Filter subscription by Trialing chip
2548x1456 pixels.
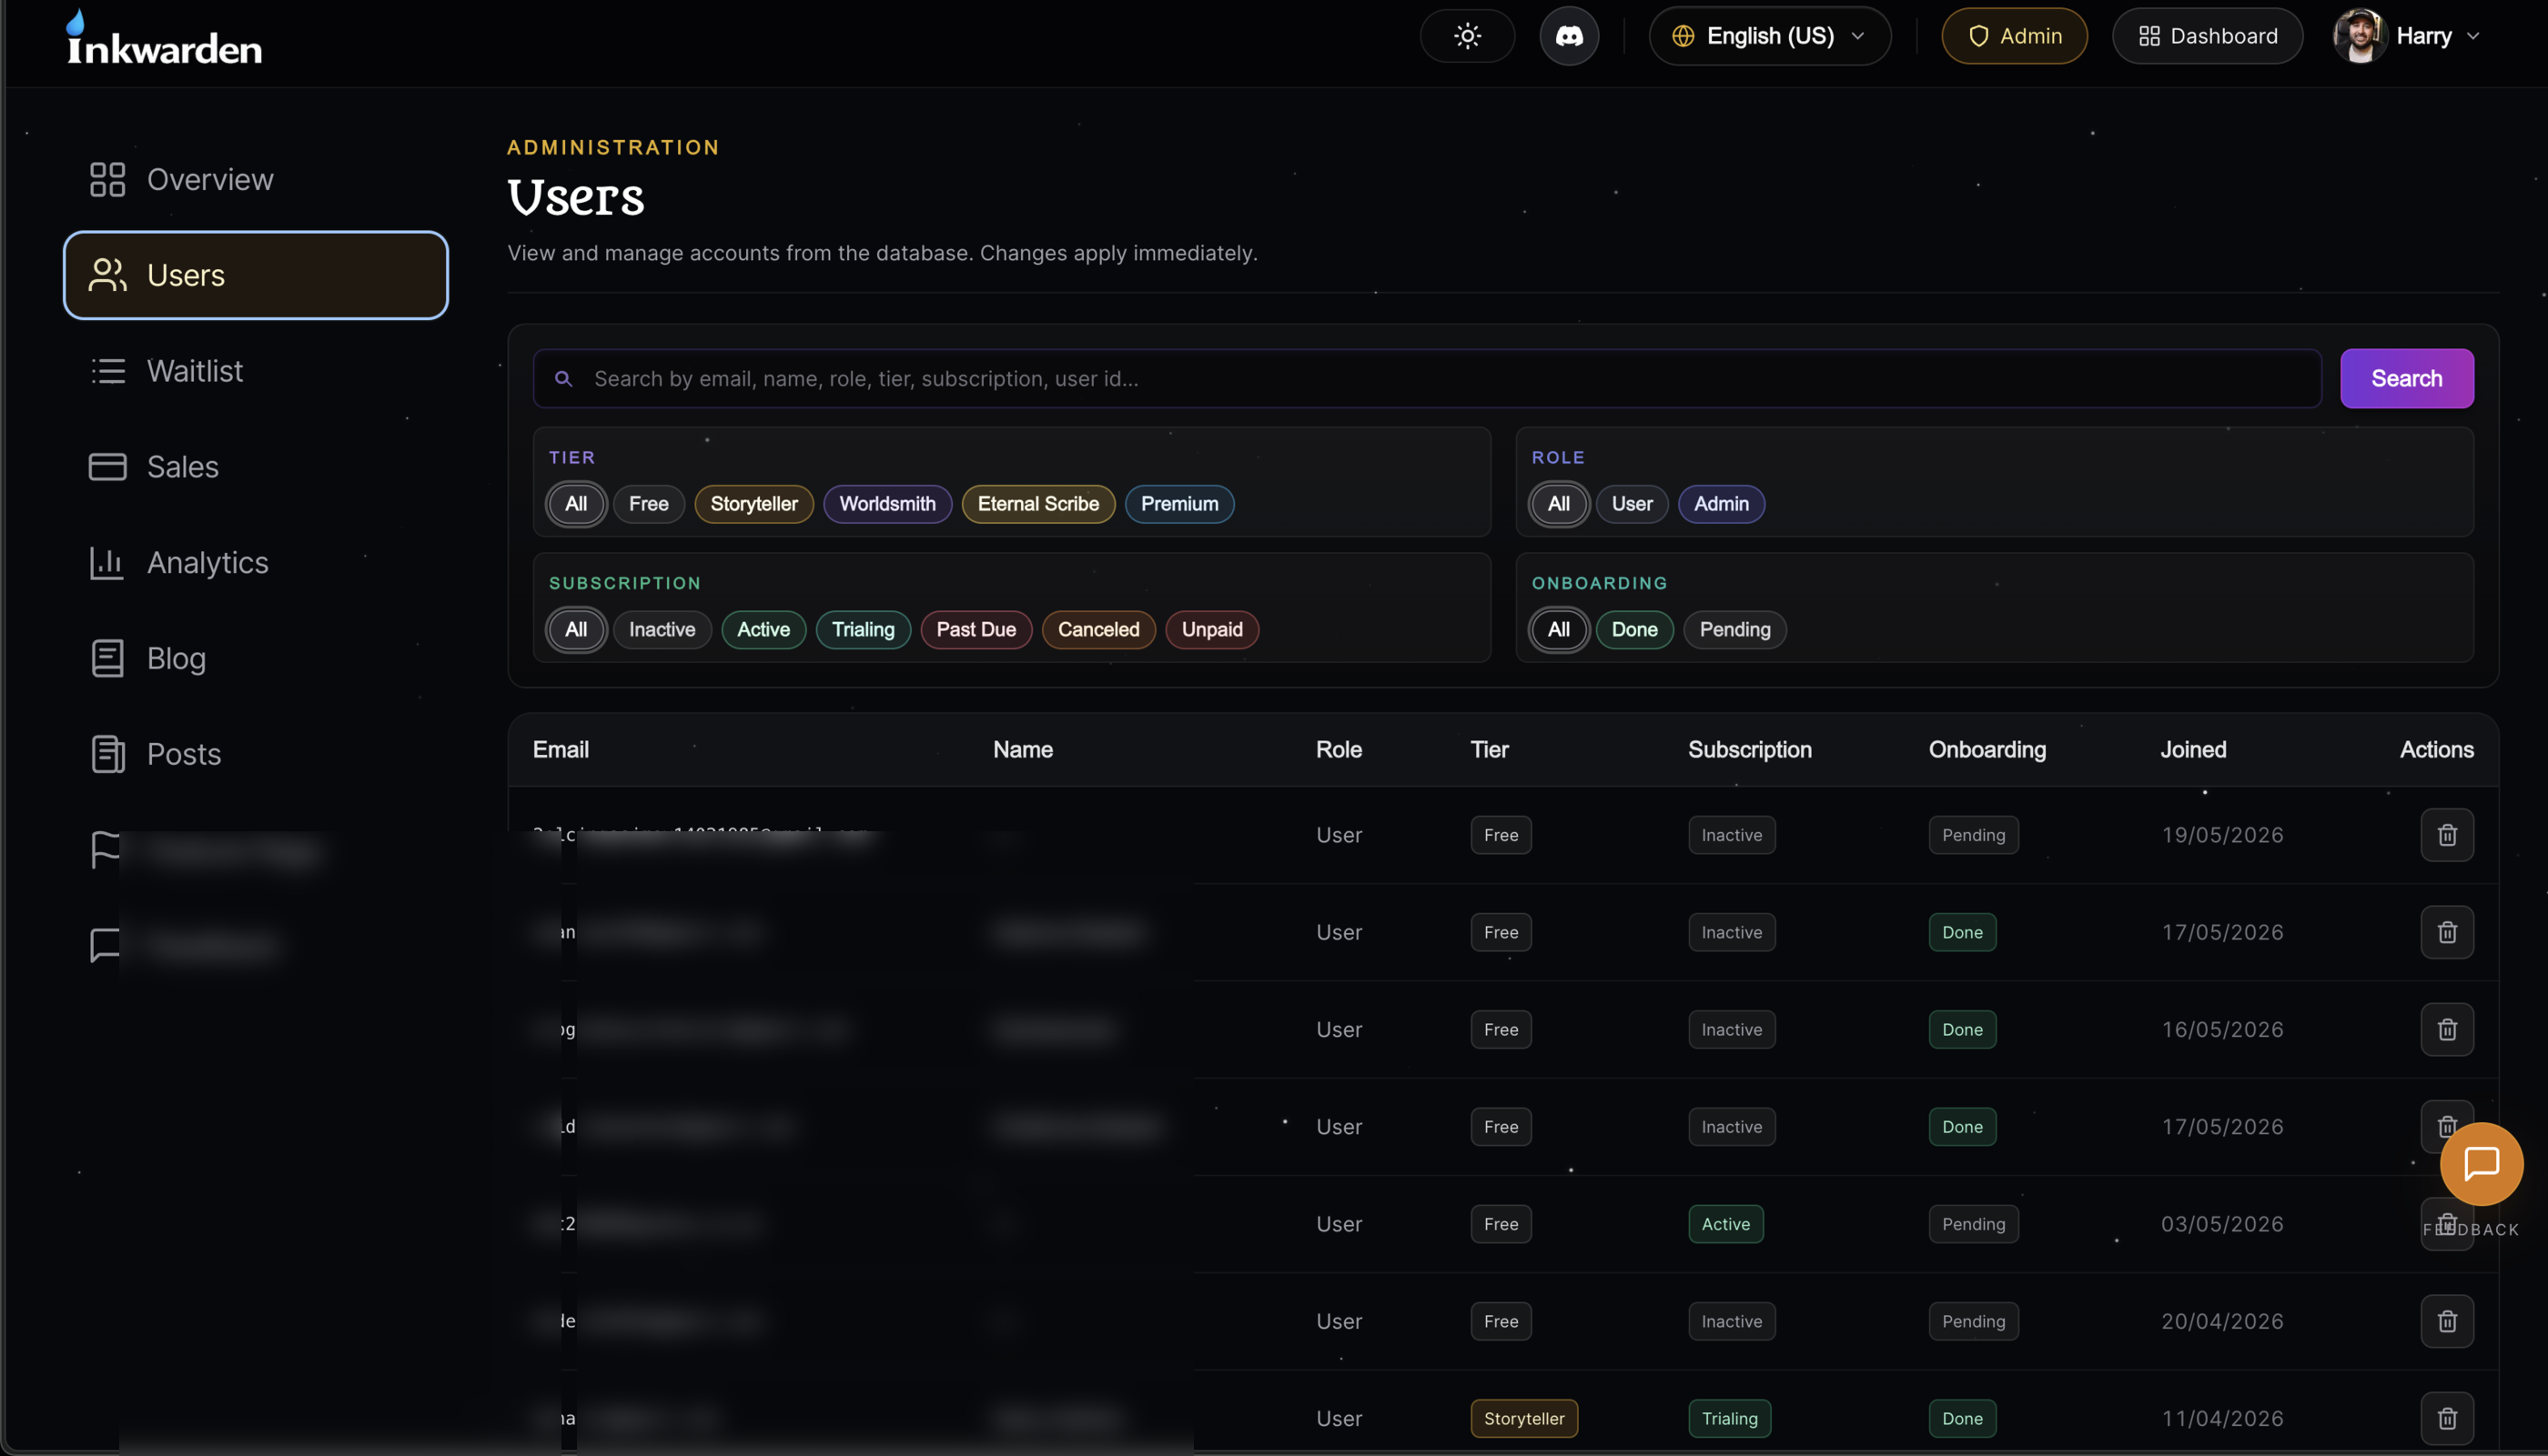tap(863, 630)
